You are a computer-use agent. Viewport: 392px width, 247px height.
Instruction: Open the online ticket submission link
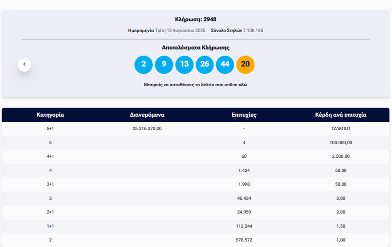tap(195, 85)
